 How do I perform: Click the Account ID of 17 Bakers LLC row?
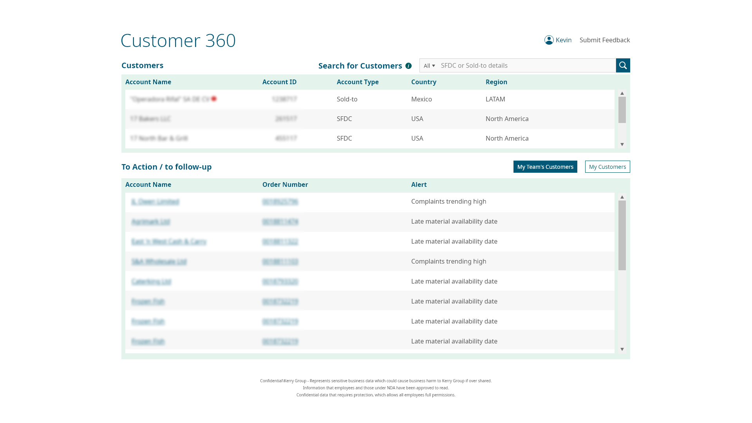click(x=286, y=119)
